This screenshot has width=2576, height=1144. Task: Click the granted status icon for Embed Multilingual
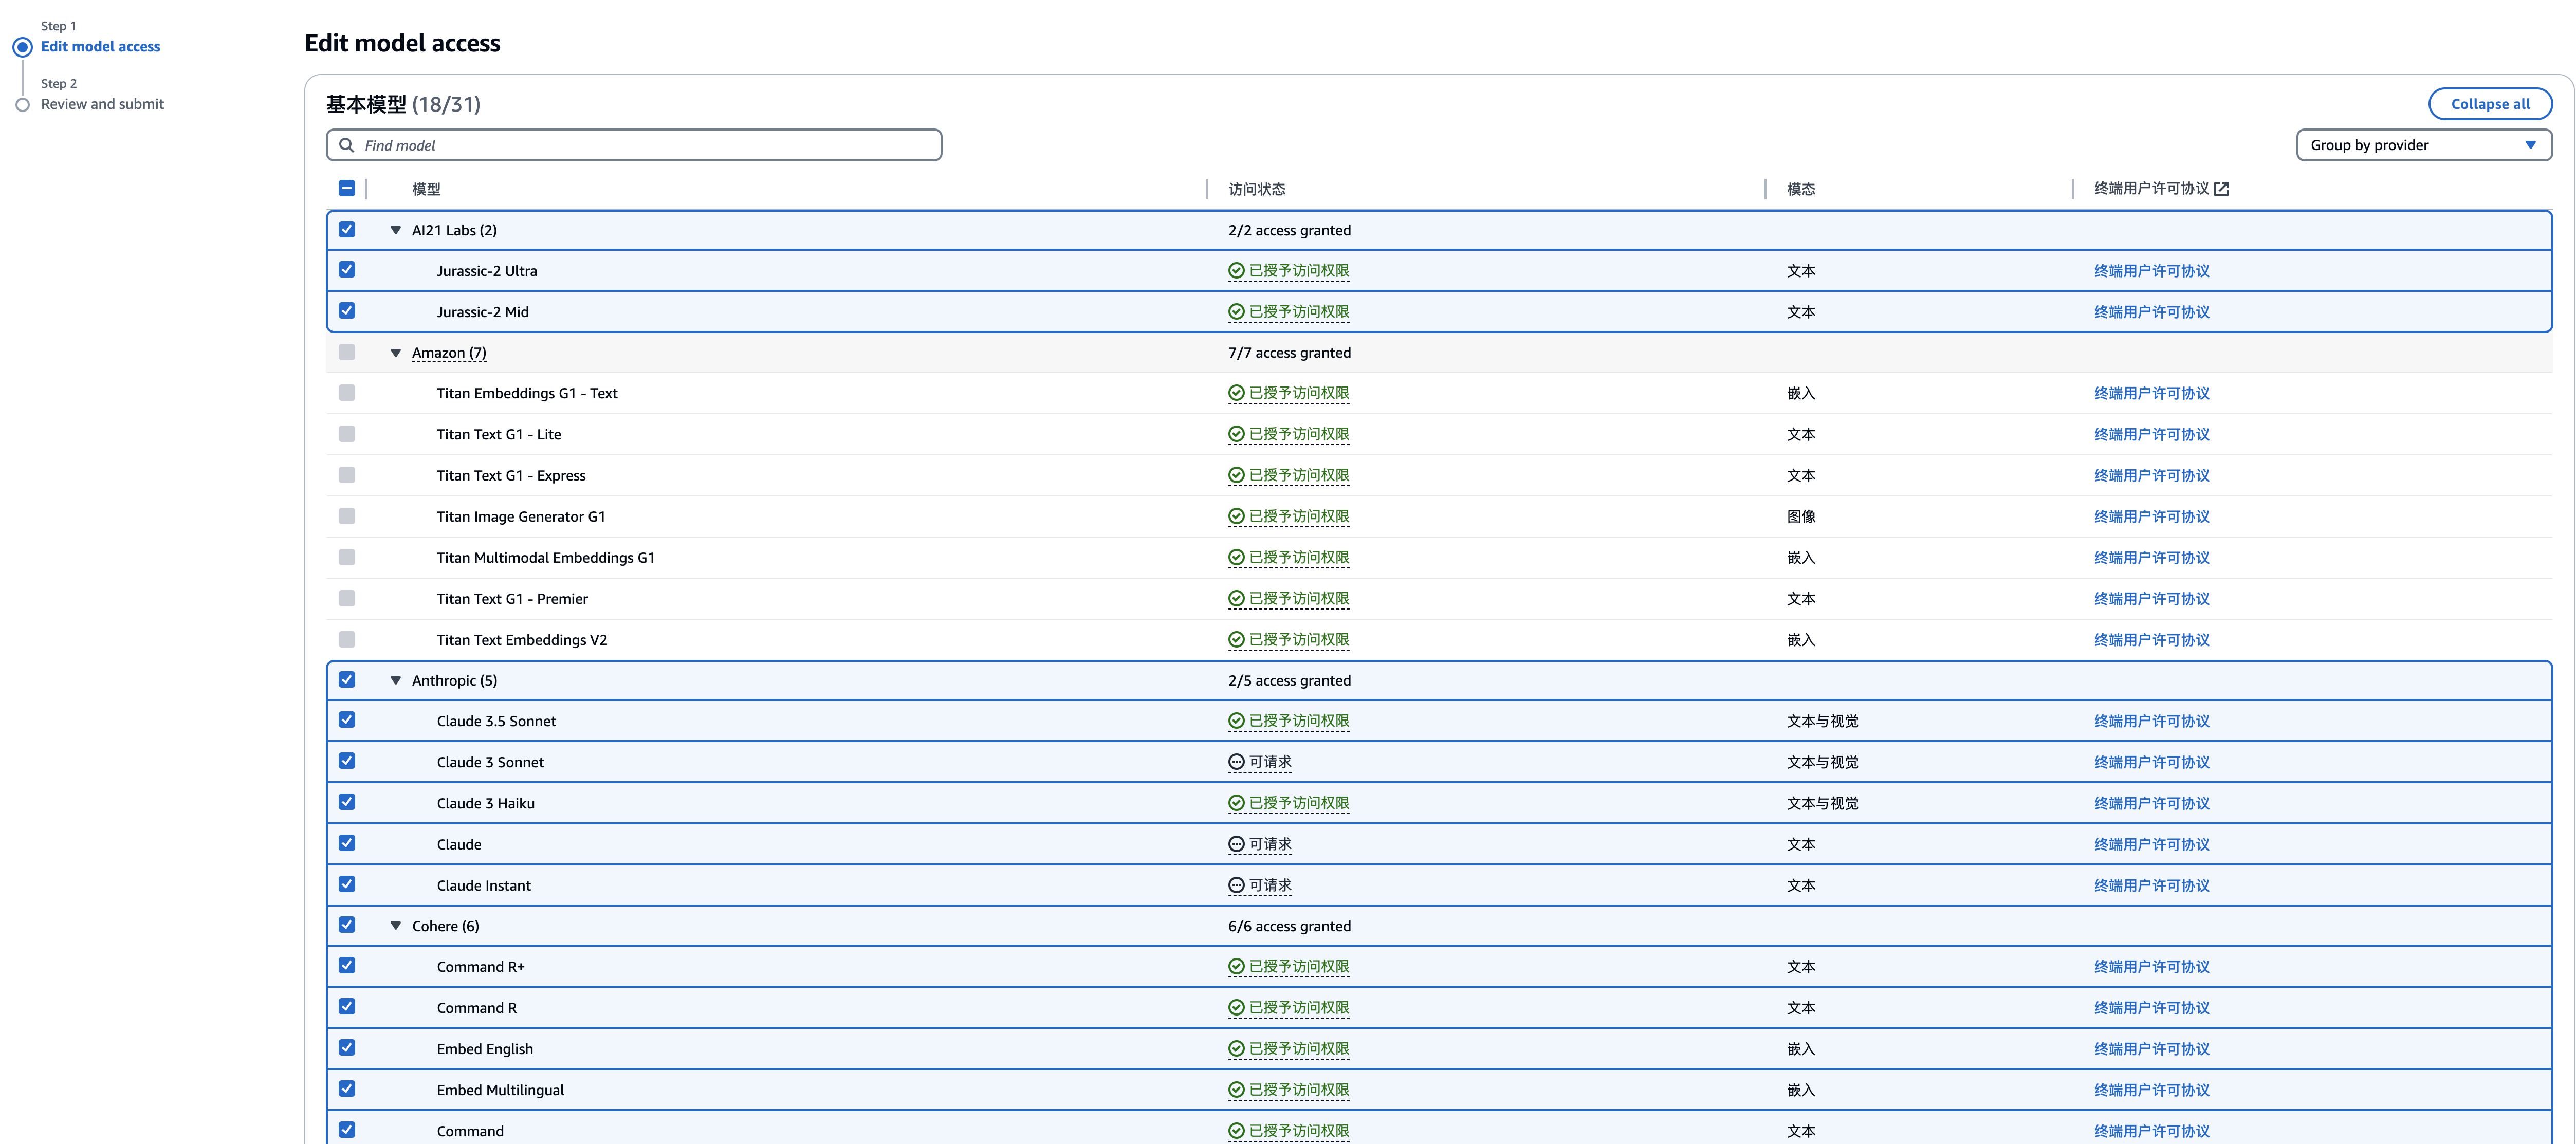[1236, 1090]
